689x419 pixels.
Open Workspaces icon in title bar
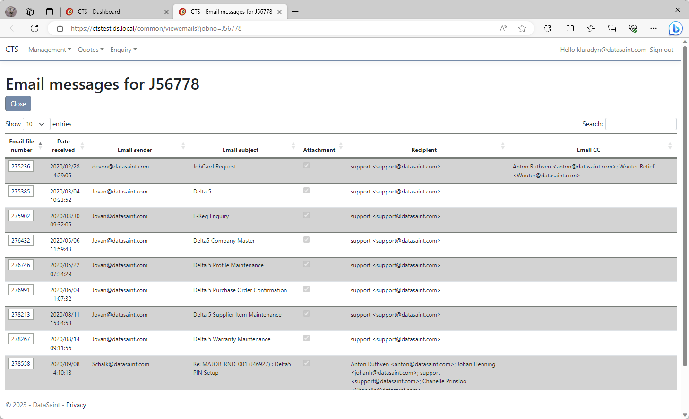coord(30,12)
